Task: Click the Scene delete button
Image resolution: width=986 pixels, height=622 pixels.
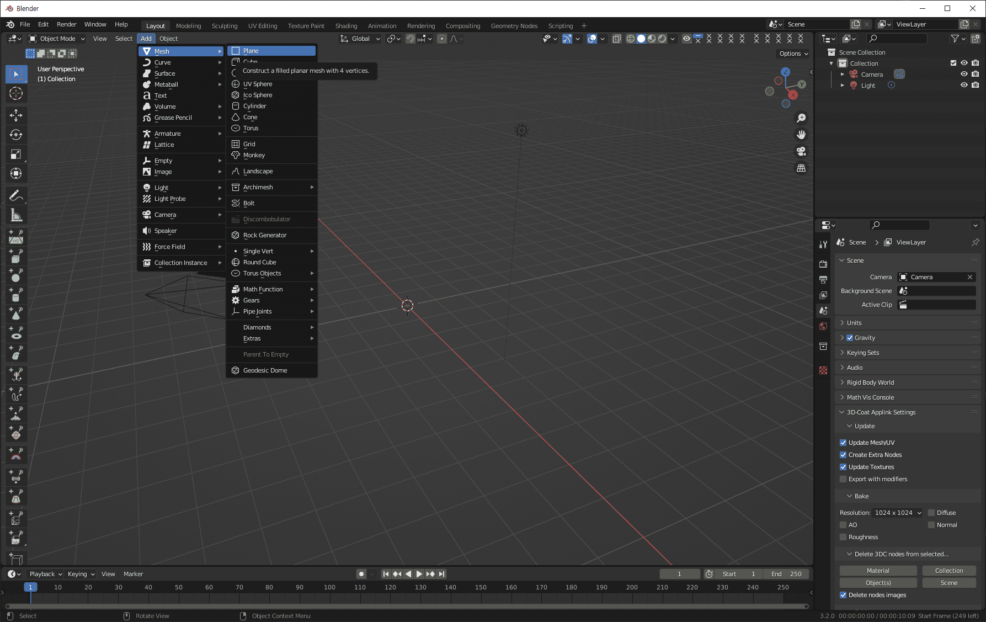Action: click(x=949, y=583)
